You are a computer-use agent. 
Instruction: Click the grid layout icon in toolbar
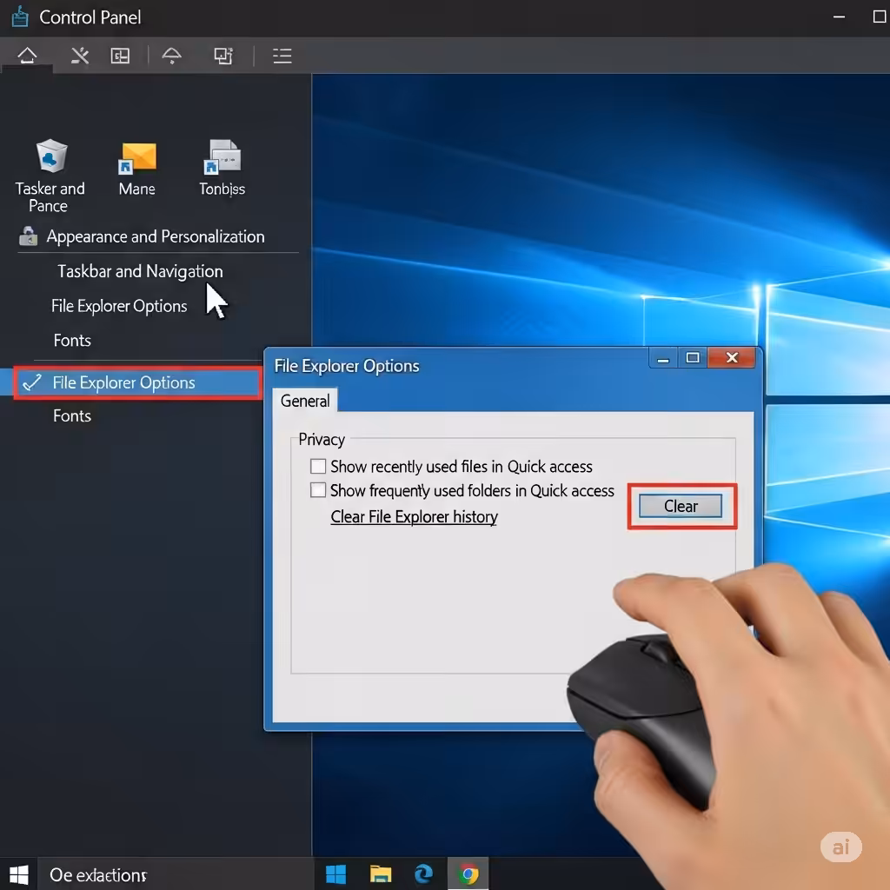coord(120,56)
